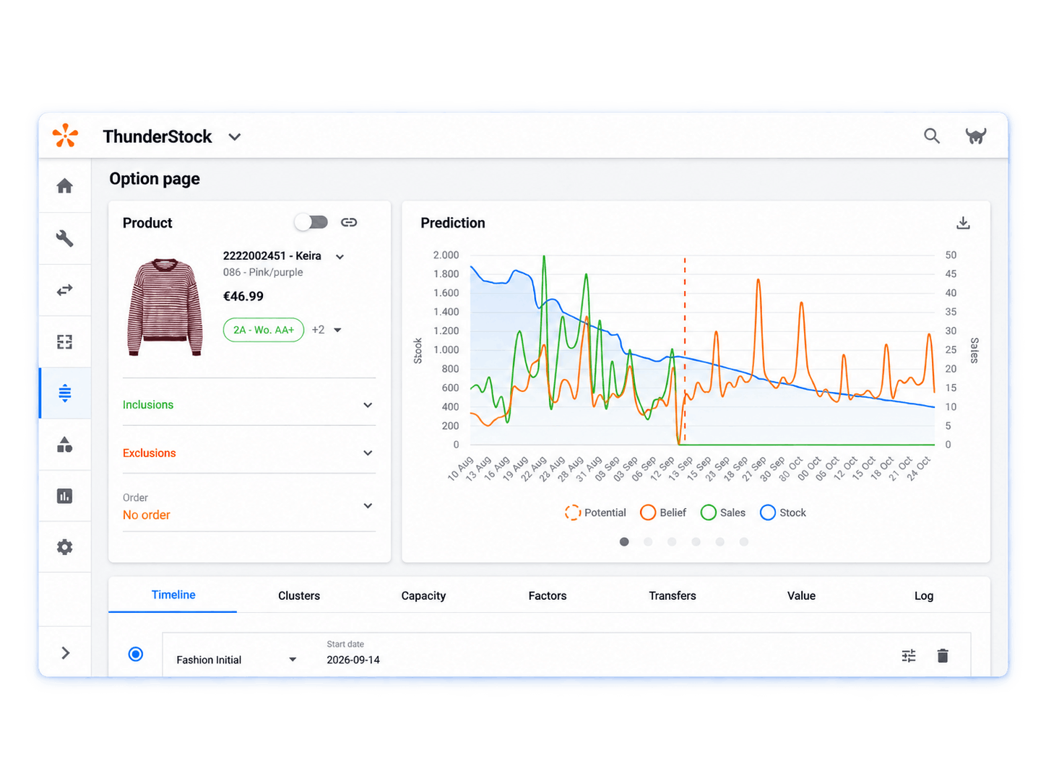Open the shapes category sidebar icon
This screenshot has height=784, width=1046.
point(65,445)
